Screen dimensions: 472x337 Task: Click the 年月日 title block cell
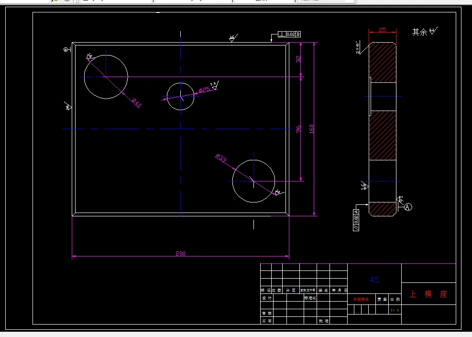tap(339, 290)
